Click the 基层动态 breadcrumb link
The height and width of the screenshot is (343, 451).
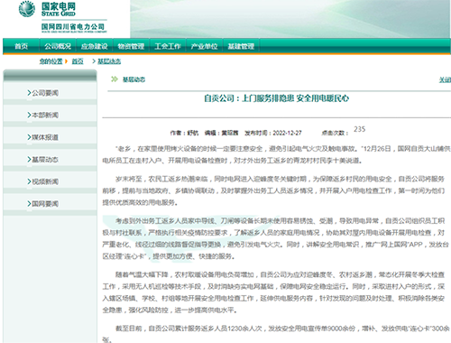[x=109, y=61]
